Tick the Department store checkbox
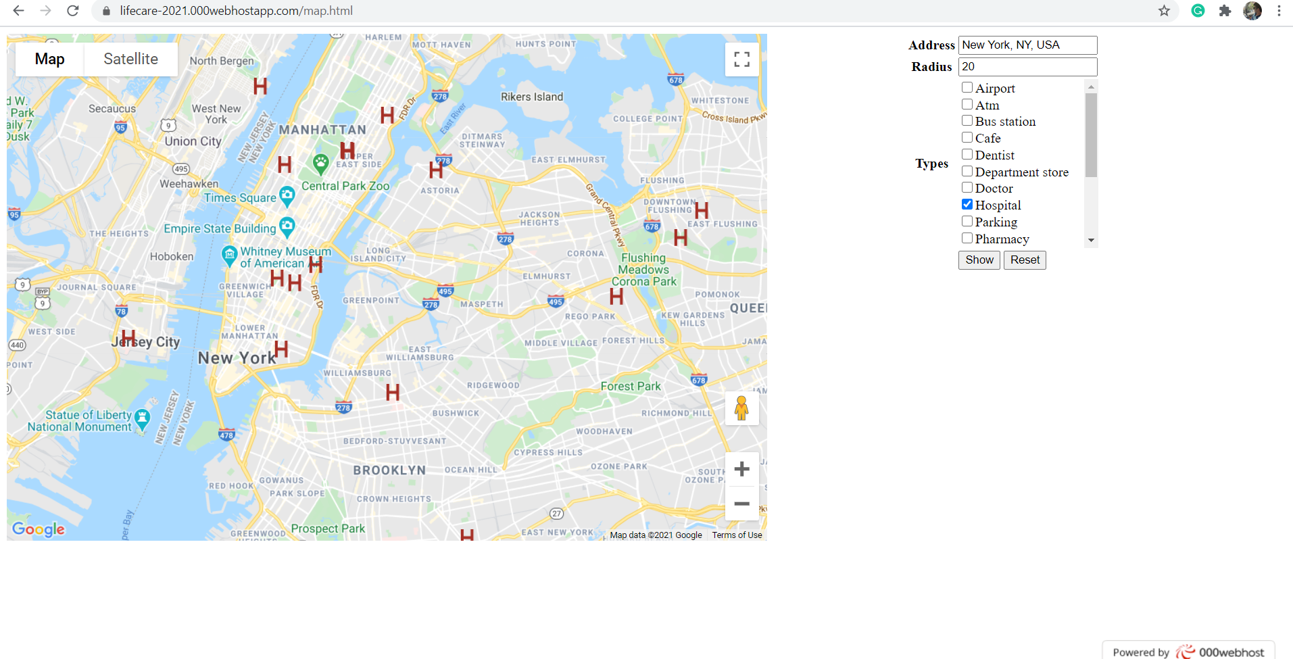Image resolution: width=1293 pixels, height=659 pixels. 967,171
